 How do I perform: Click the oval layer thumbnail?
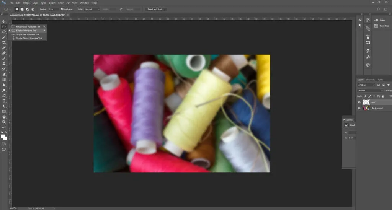[x=366, y=102]
